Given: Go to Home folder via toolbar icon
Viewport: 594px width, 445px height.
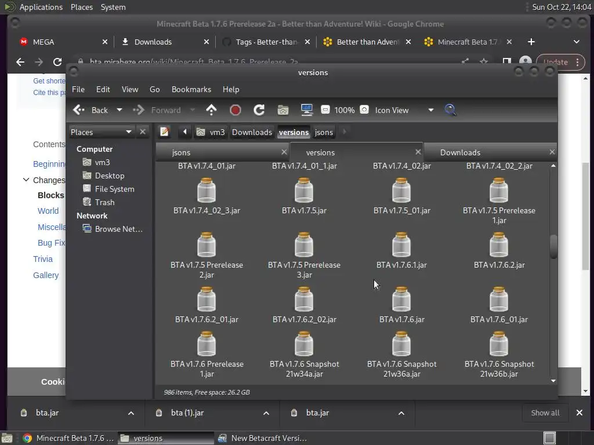Looking at the screenshot, I should pos(282,110).
